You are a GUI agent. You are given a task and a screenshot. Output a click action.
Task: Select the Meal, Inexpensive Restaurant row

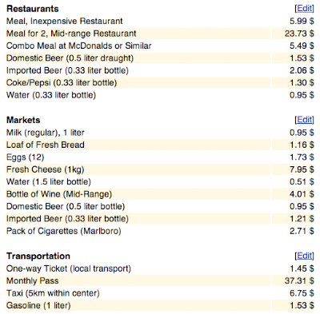click(160, 21)
